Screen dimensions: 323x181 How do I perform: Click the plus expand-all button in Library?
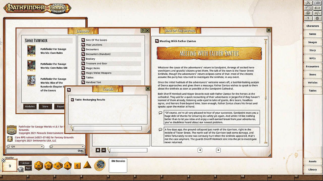[x=98, y=150]
